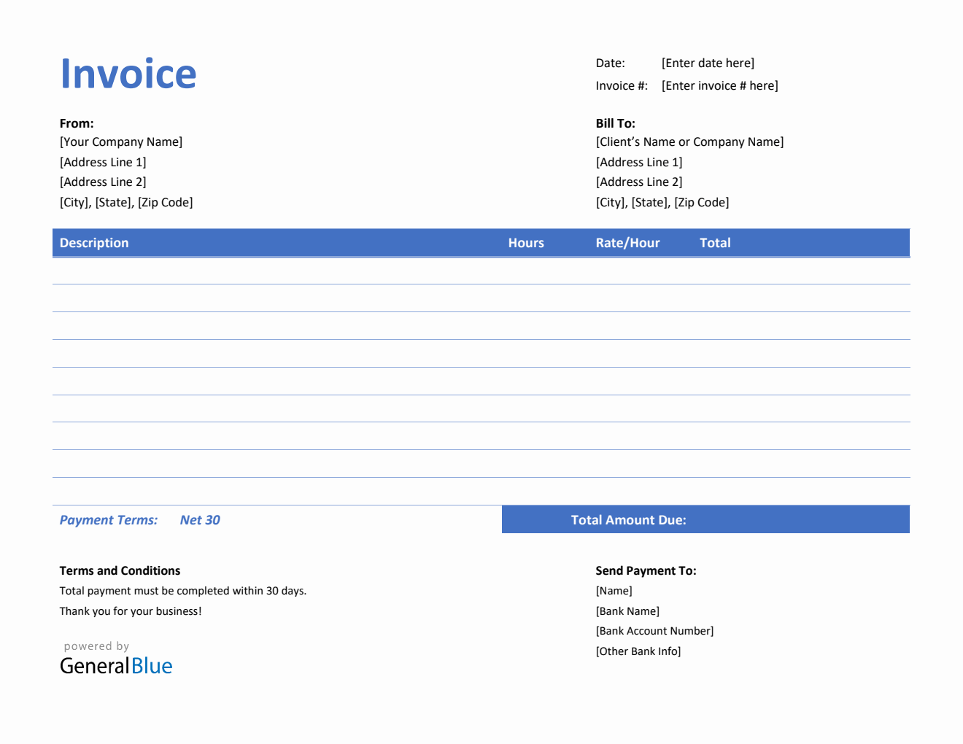Select the Thank you for your business text
The image size is (963, 744).
130,611
